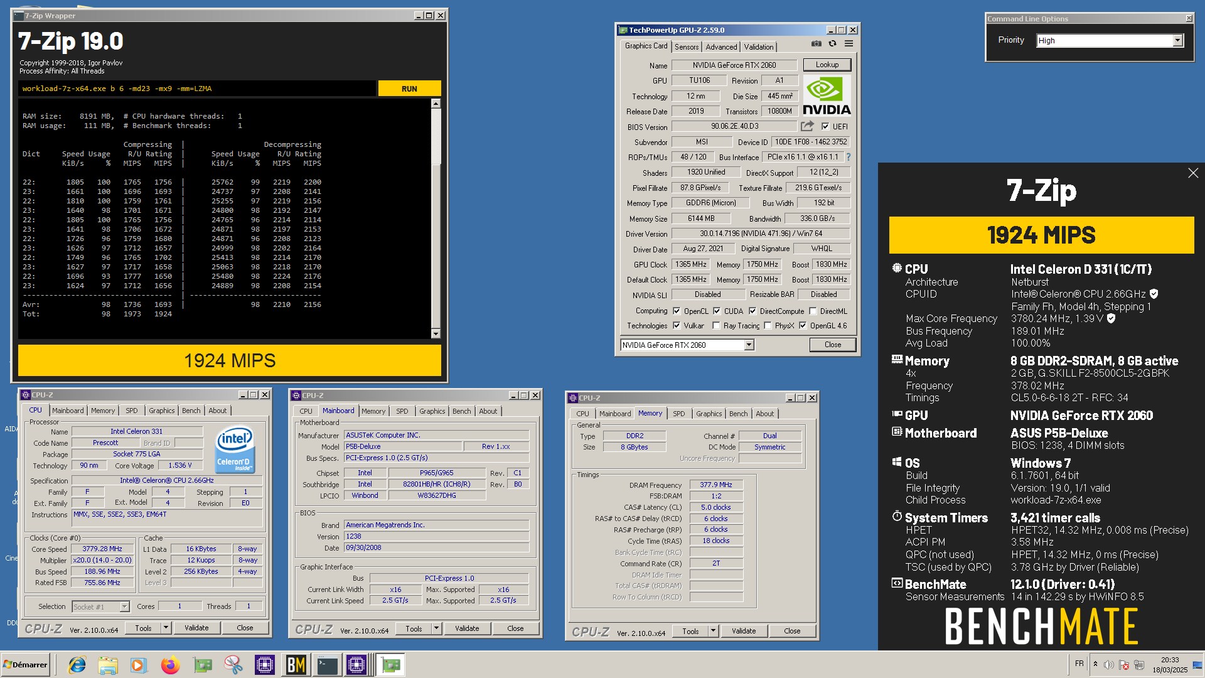Viewport: 1205px width, 678px height.
Task: Click the Close button in GPU-Z
Action: click(x=833, y=345)
